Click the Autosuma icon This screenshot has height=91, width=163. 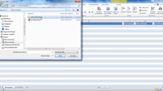coord(140,8)
